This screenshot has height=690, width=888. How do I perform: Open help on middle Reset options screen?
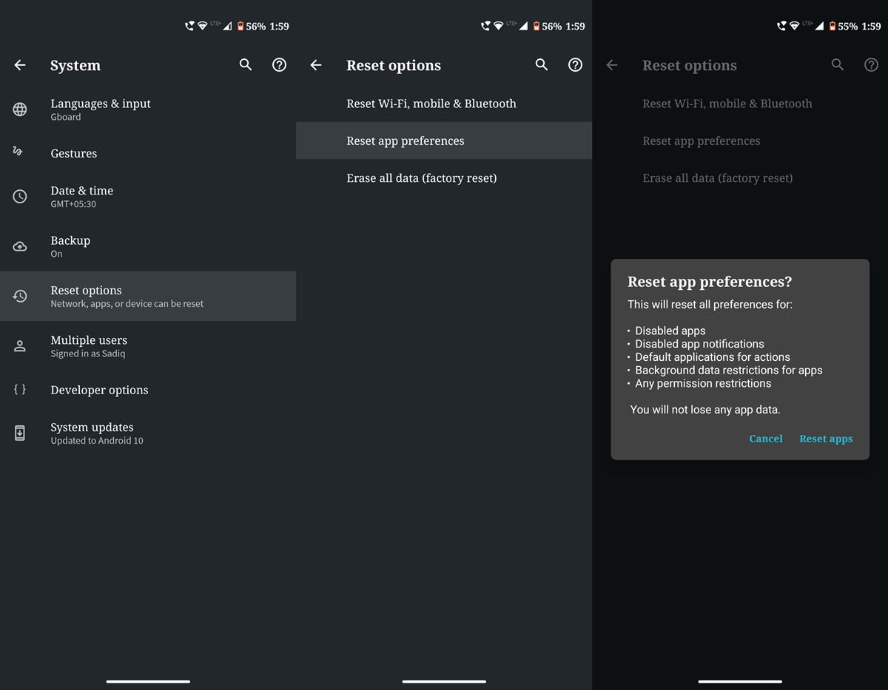click(x=575, y=65)
